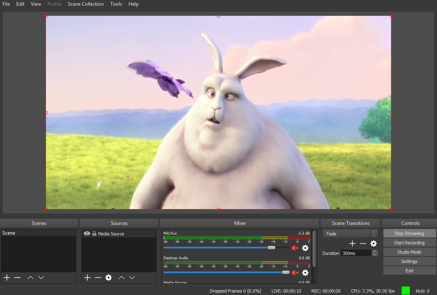437x295 pixels.
Task: Unmute the Desktop Audio channel
Action: [x=295, y=273]
